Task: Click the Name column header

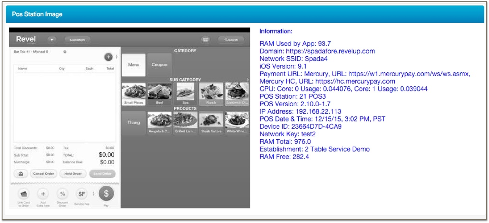Action: [x=22, y=68]
